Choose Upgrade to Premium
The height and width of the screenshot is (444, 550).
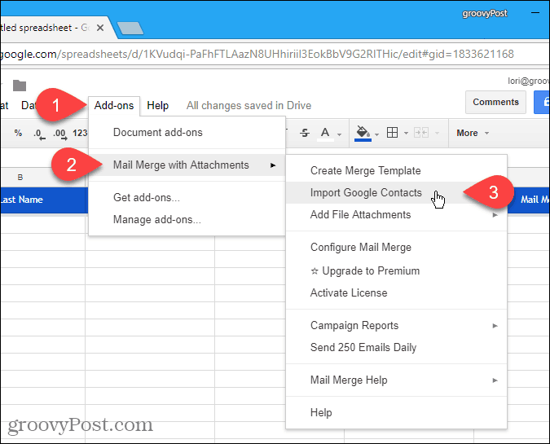tap(396, 270)
